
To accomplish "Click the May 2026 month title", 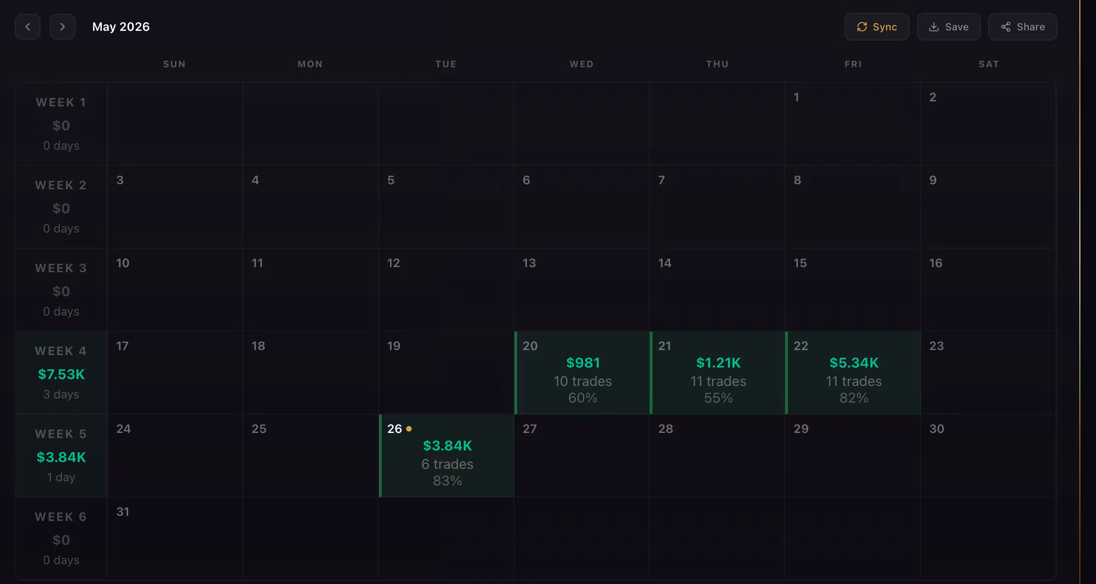I will point(121,27).
